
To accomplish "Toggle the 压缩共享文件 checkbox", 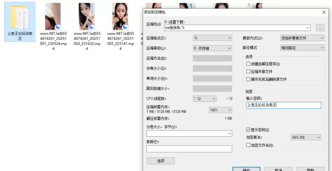I will [x=249, y=72].
